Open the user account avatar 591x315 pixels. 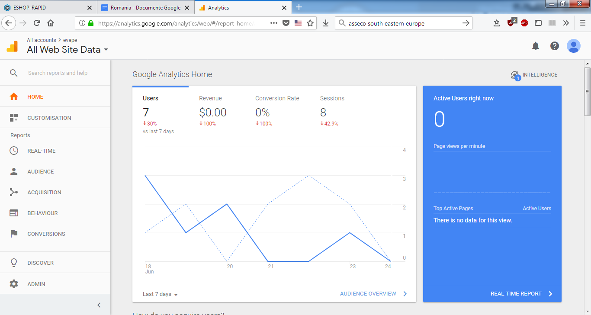[x=574, y=46]
